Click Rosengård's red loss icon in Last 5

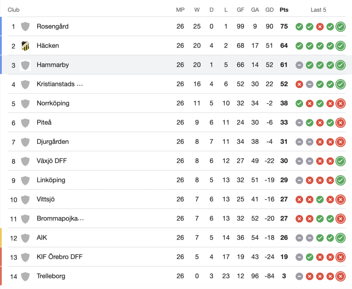point(320,26)
